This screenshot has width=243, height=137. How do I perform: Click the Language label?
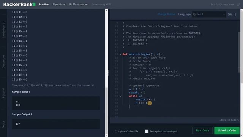185,14
